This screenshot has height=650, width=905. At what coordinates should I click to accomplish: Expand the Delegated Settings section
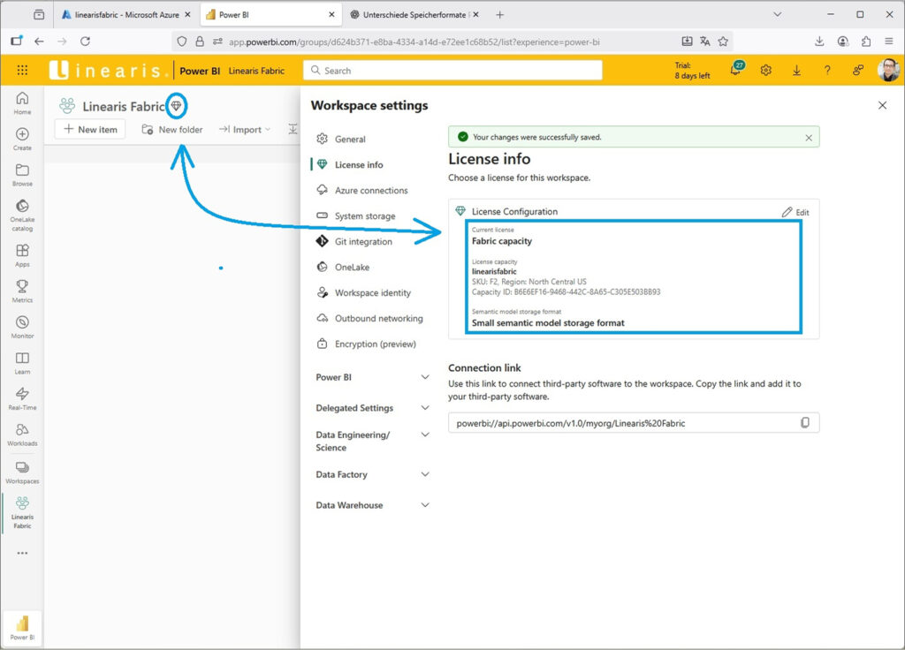click(x=372, y=408)
